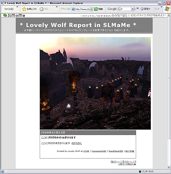This screenshot has height=174, width=171.
Task: Click the IE title bar page icon
Action: [2, 3]
